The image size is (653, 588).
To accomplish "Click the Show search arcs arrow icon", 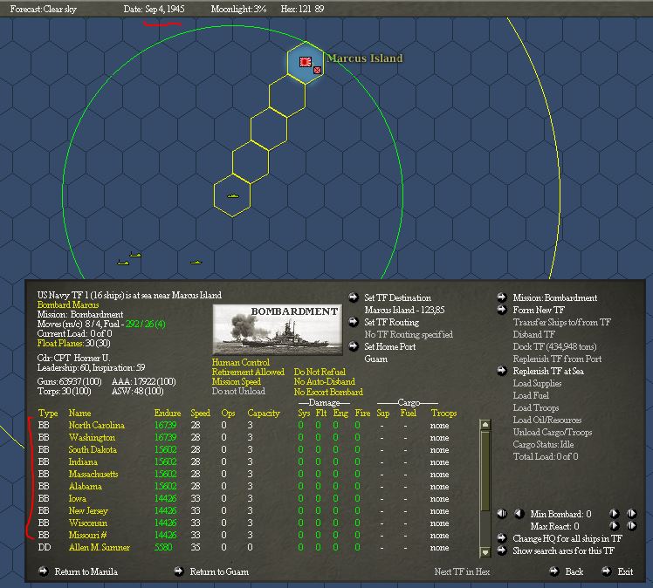I will pyautogui.click(x=502, y=550).
